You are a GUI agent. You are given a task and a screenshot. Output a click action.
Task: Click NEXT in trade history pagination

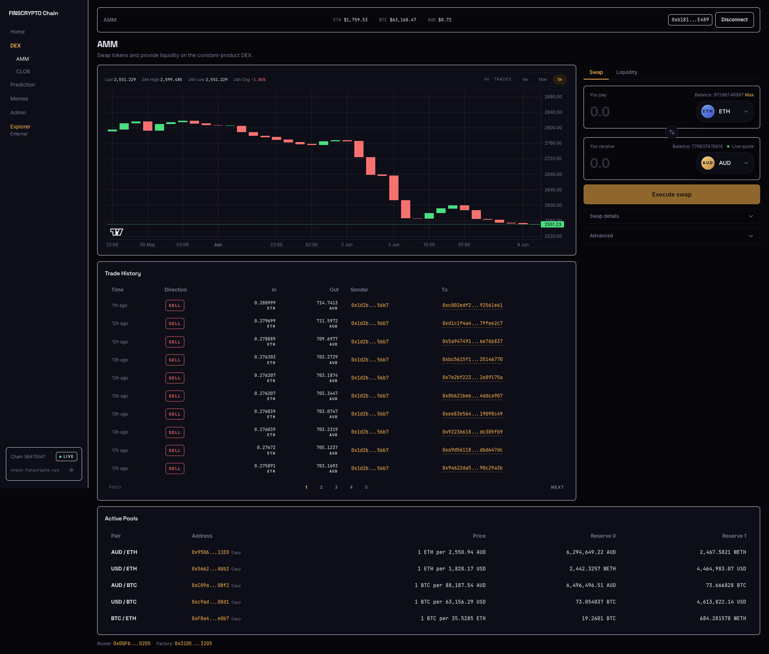[557, 488]
